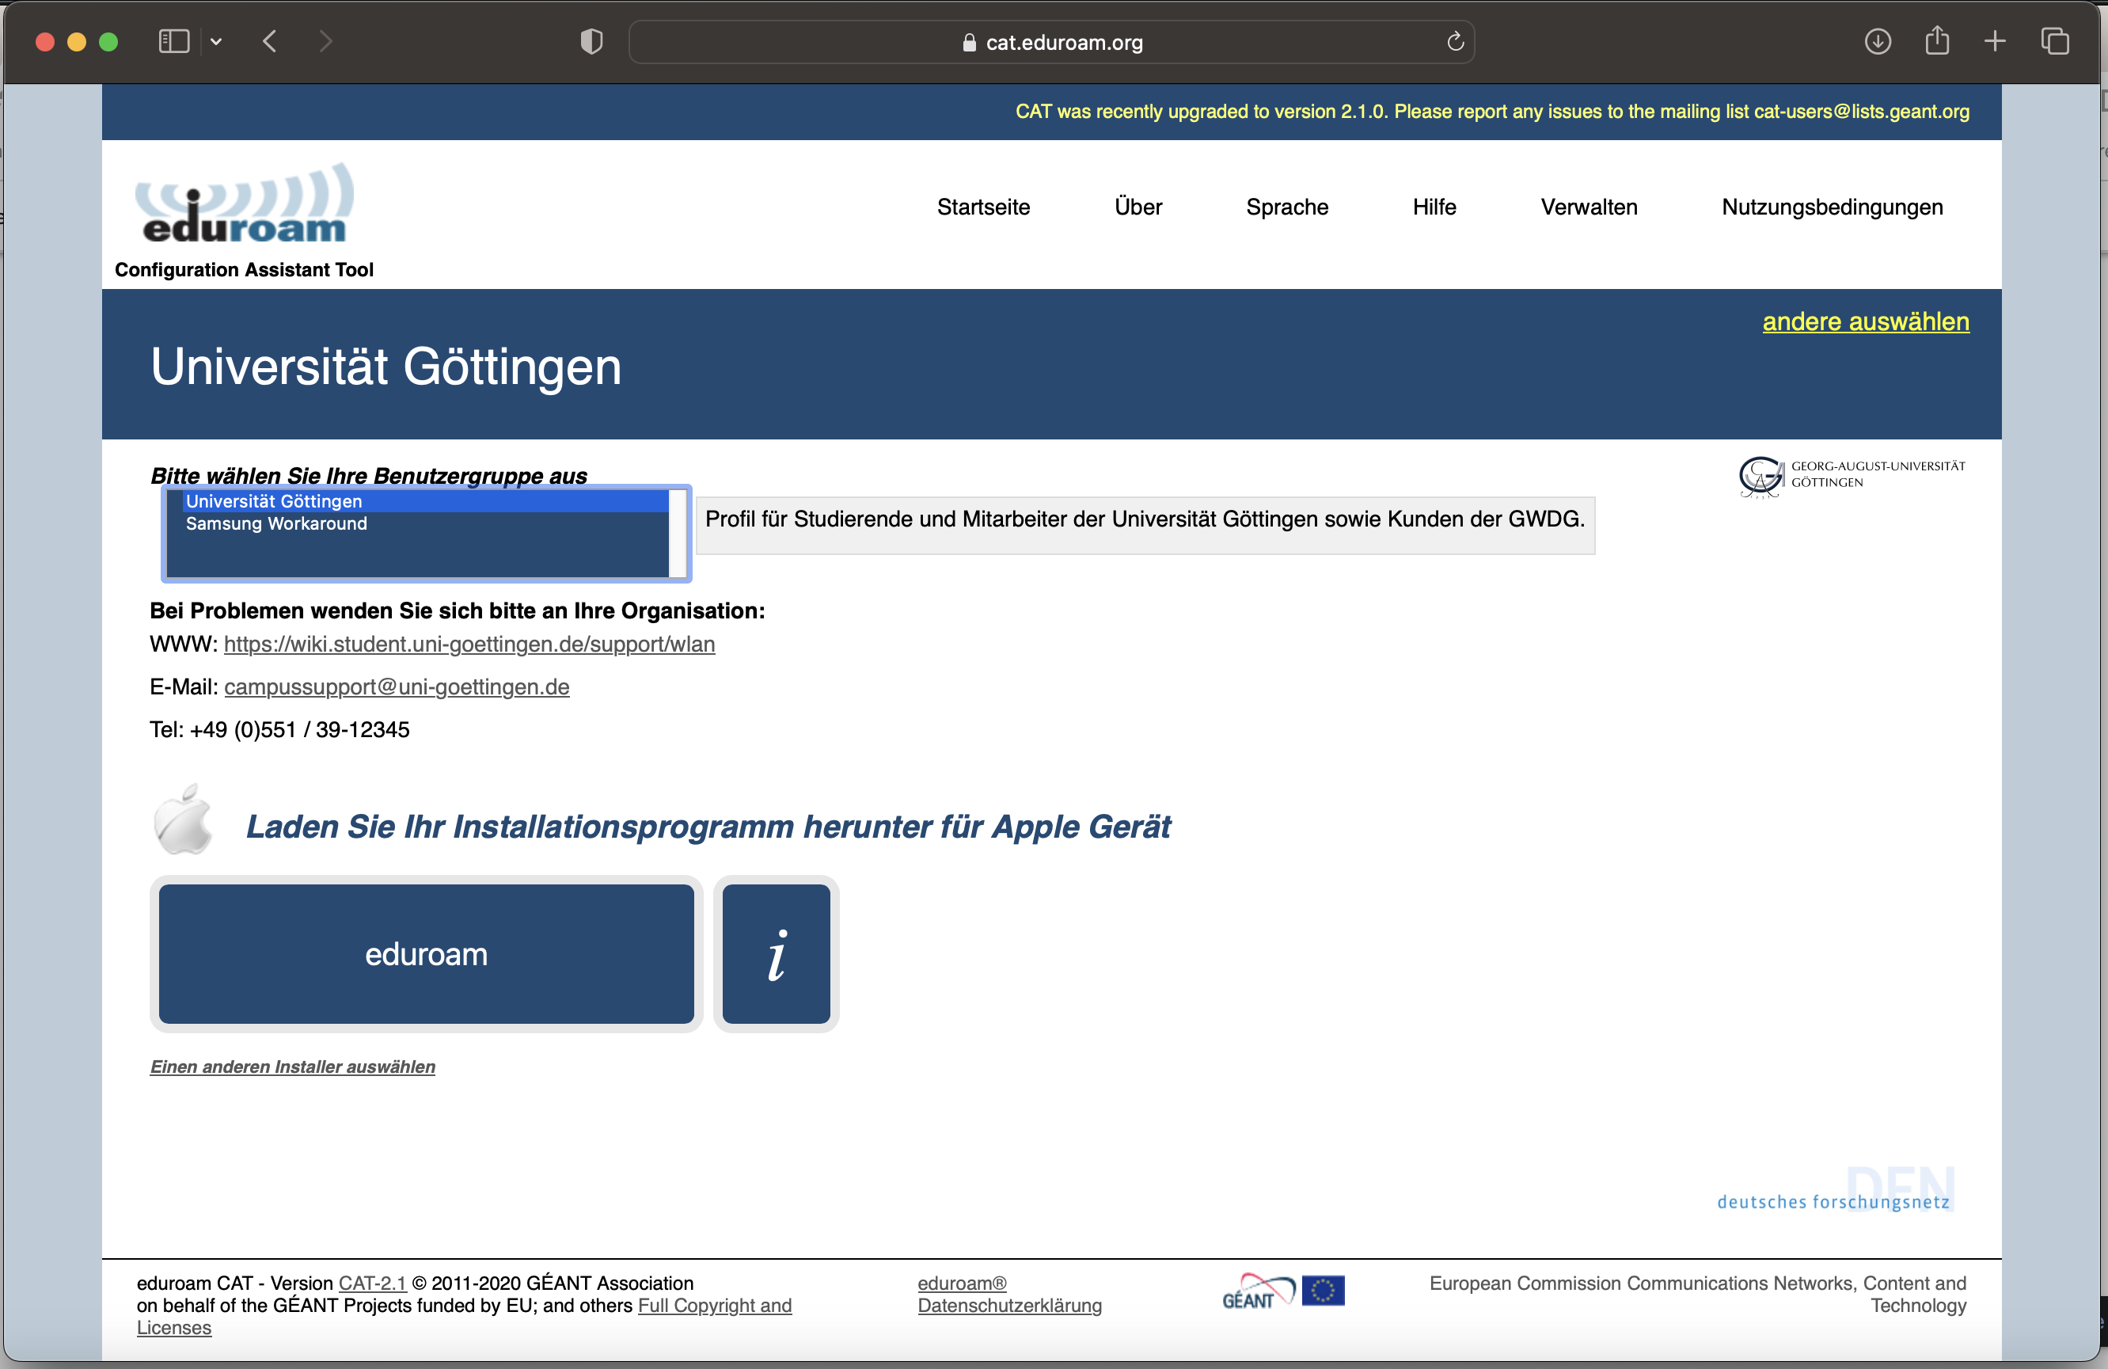
Task: Open the Sprache menu item
Action: [1287, 207]
